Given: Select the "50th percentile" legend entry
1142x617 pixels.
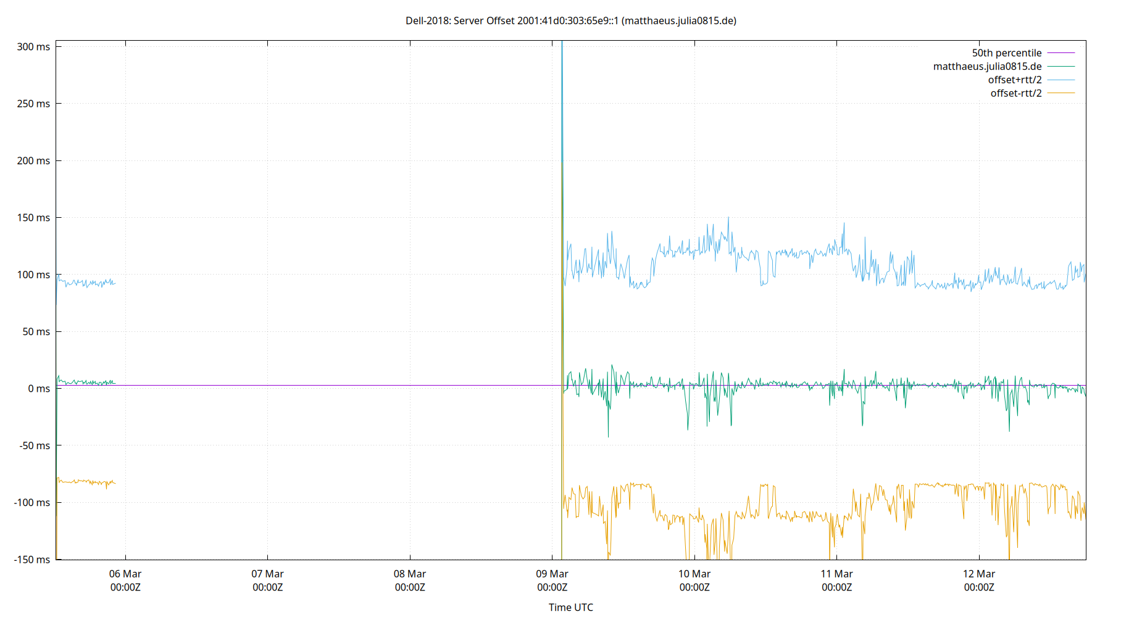Looking at the screenshot, I should pos(1007,52).
